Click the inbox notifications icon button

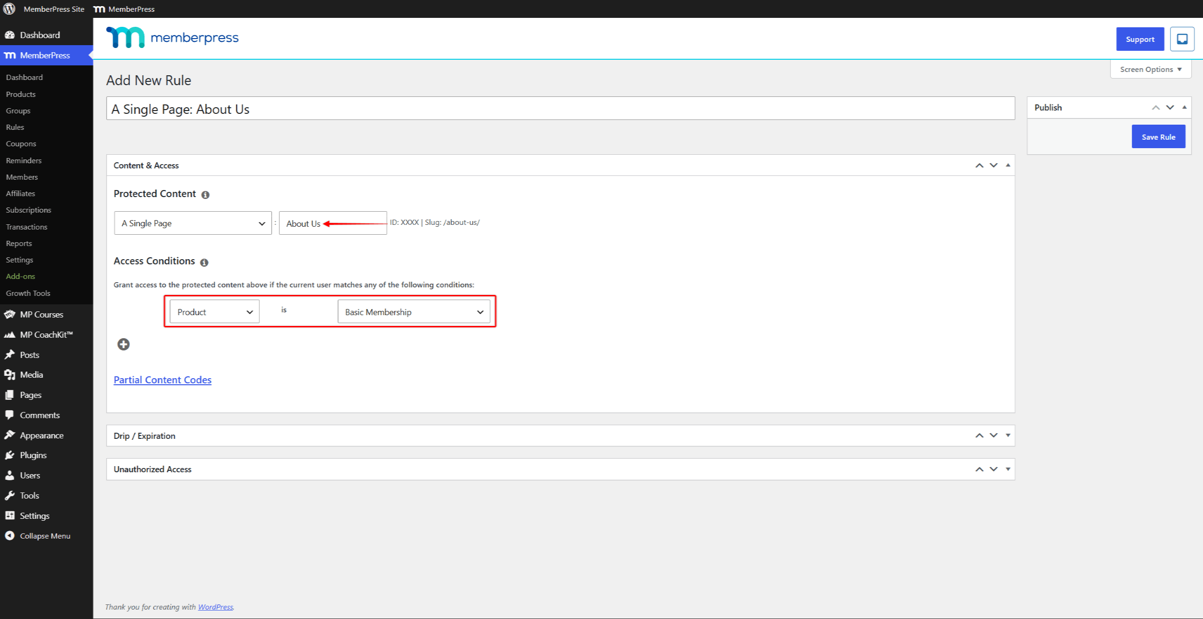click(1182, 39)
